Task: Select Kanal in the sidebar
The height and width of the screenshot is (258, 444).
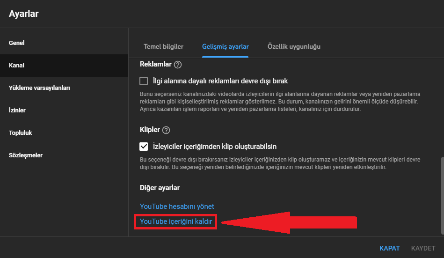Action: click(x=17, y=66)
